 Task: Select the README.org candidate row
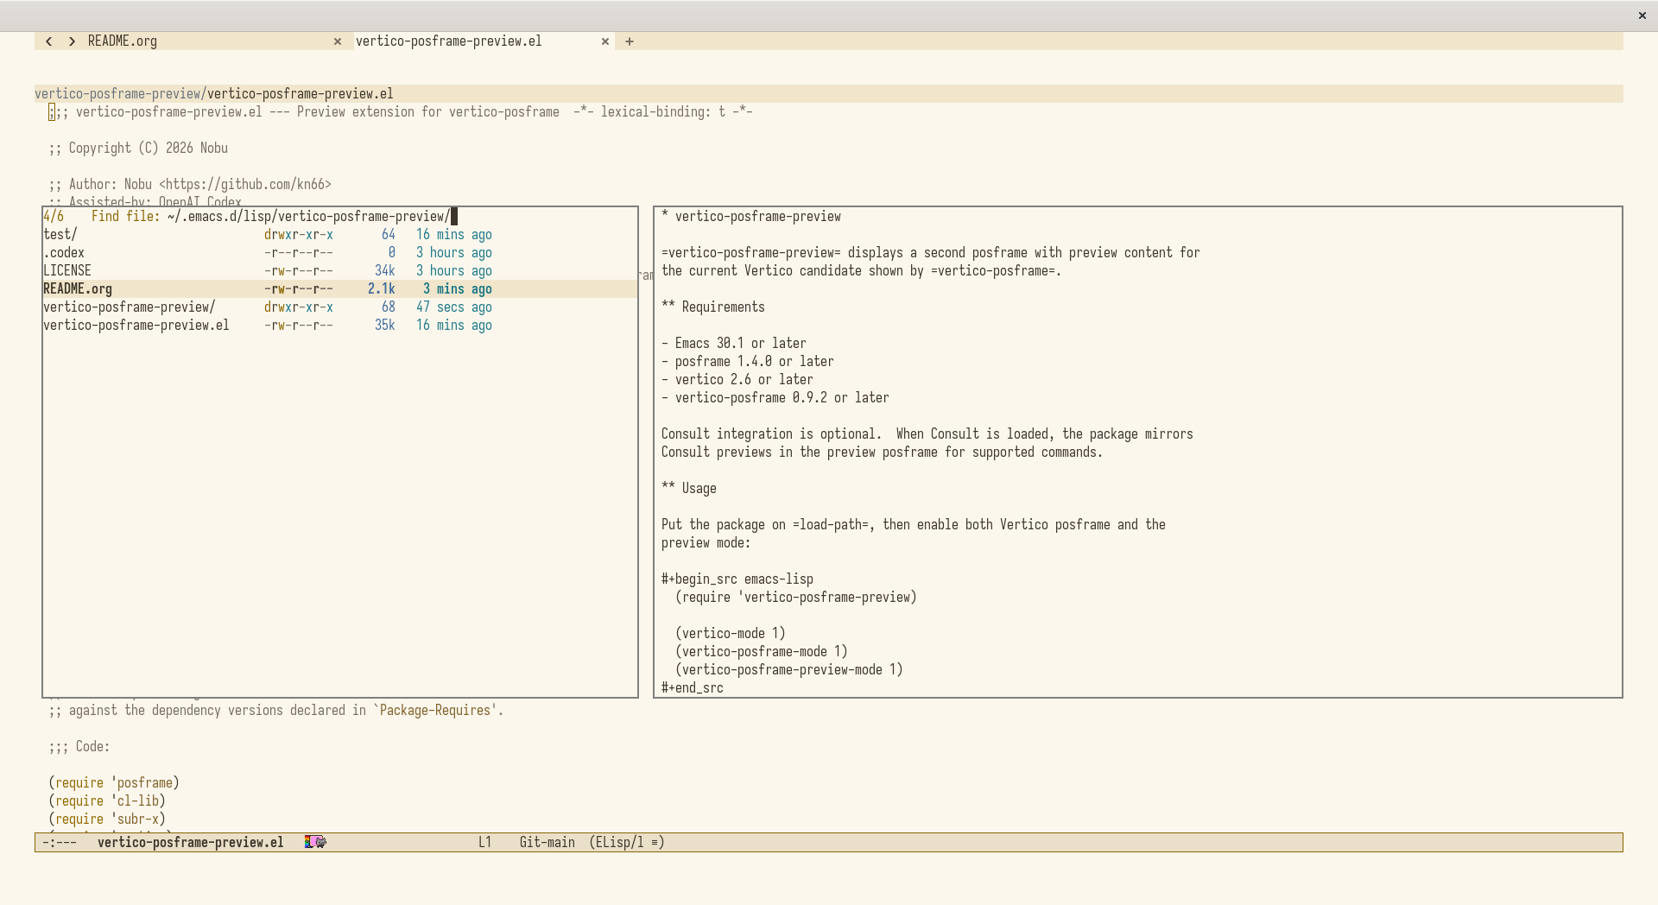coord(340,289)
